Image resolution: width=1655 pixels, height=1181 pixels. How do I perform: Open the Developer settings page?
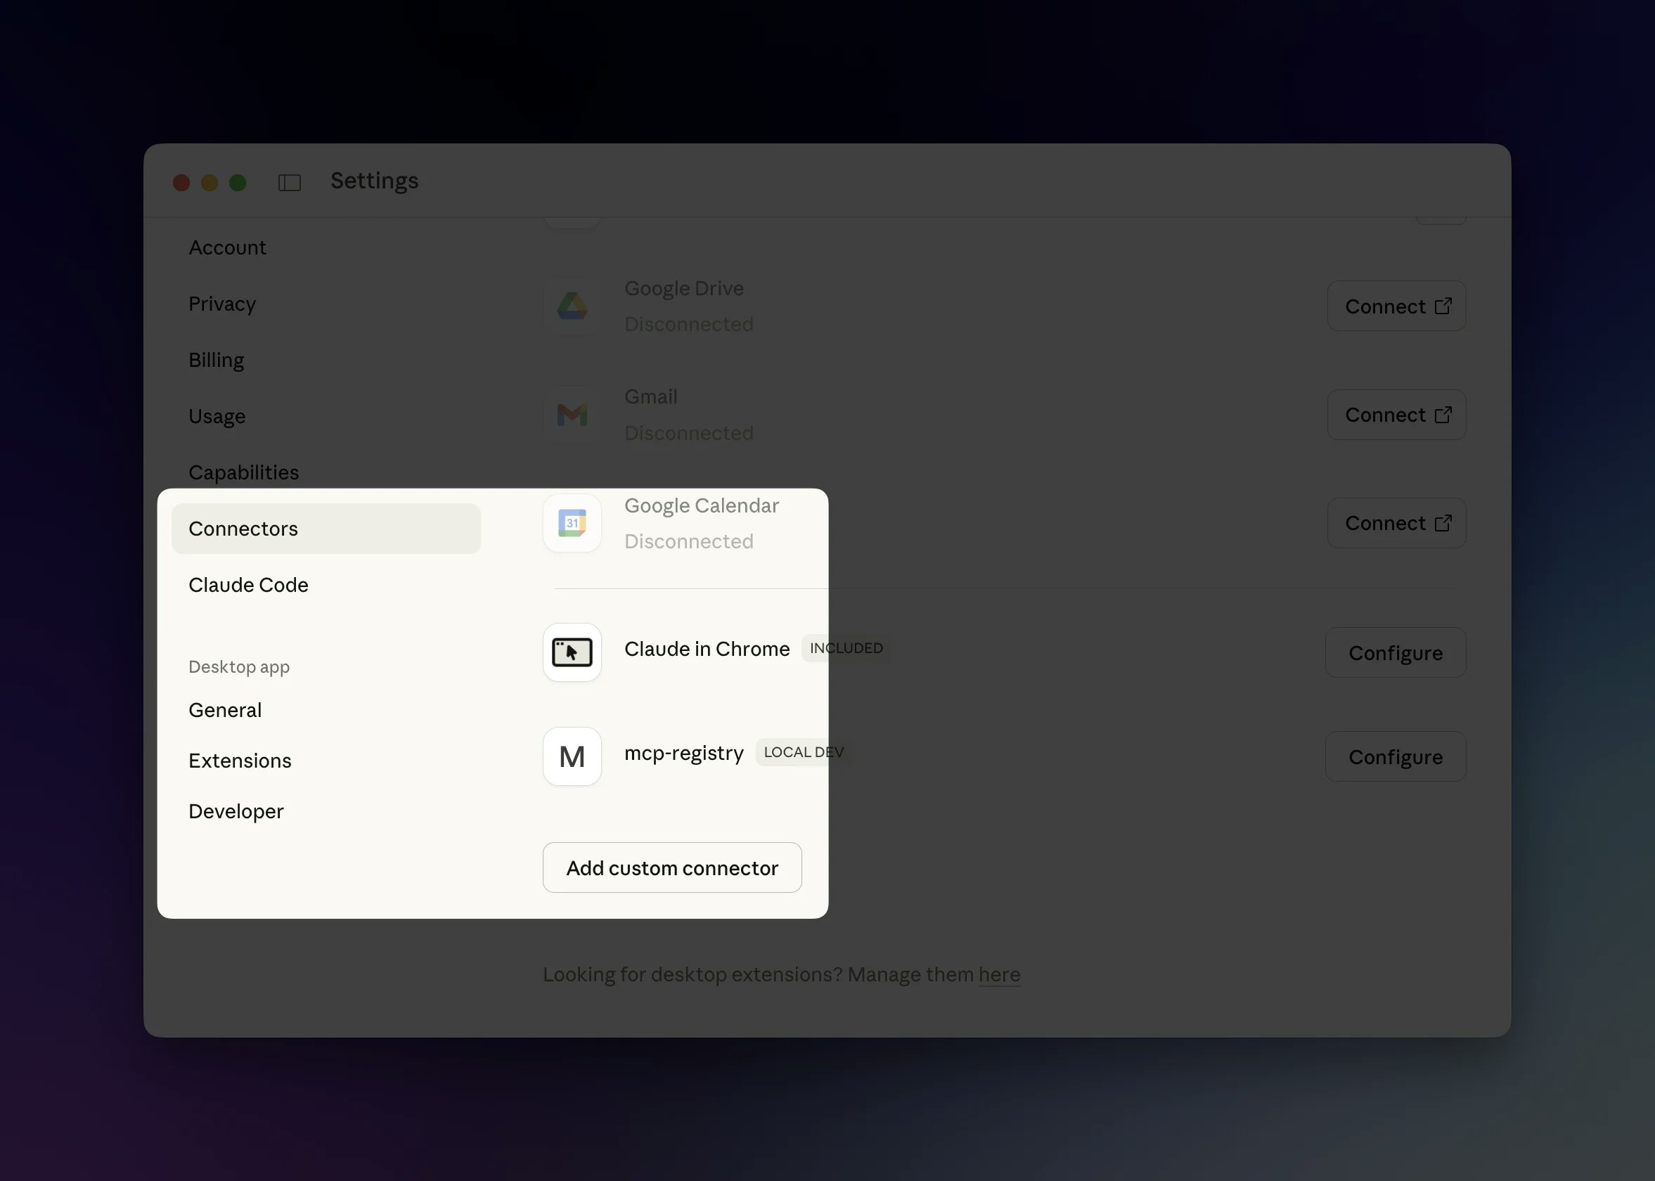point(236,811)
